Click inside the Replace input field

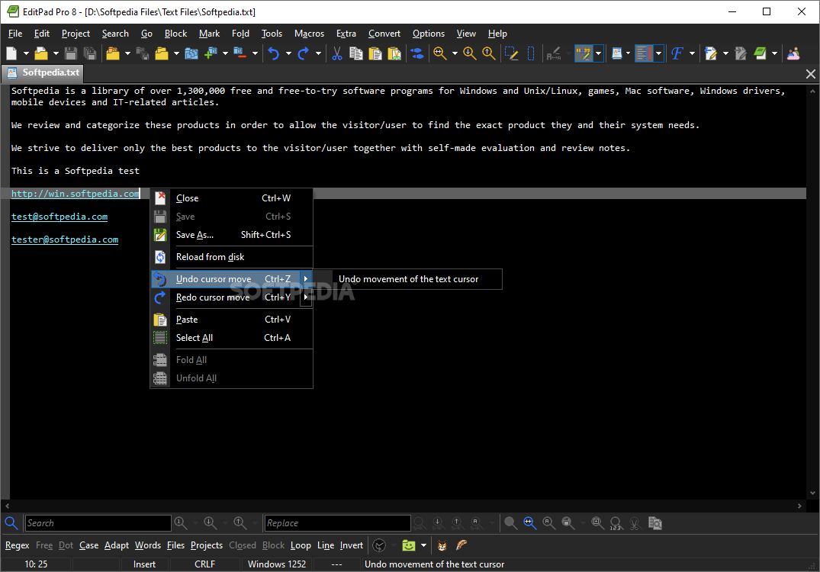337,523
